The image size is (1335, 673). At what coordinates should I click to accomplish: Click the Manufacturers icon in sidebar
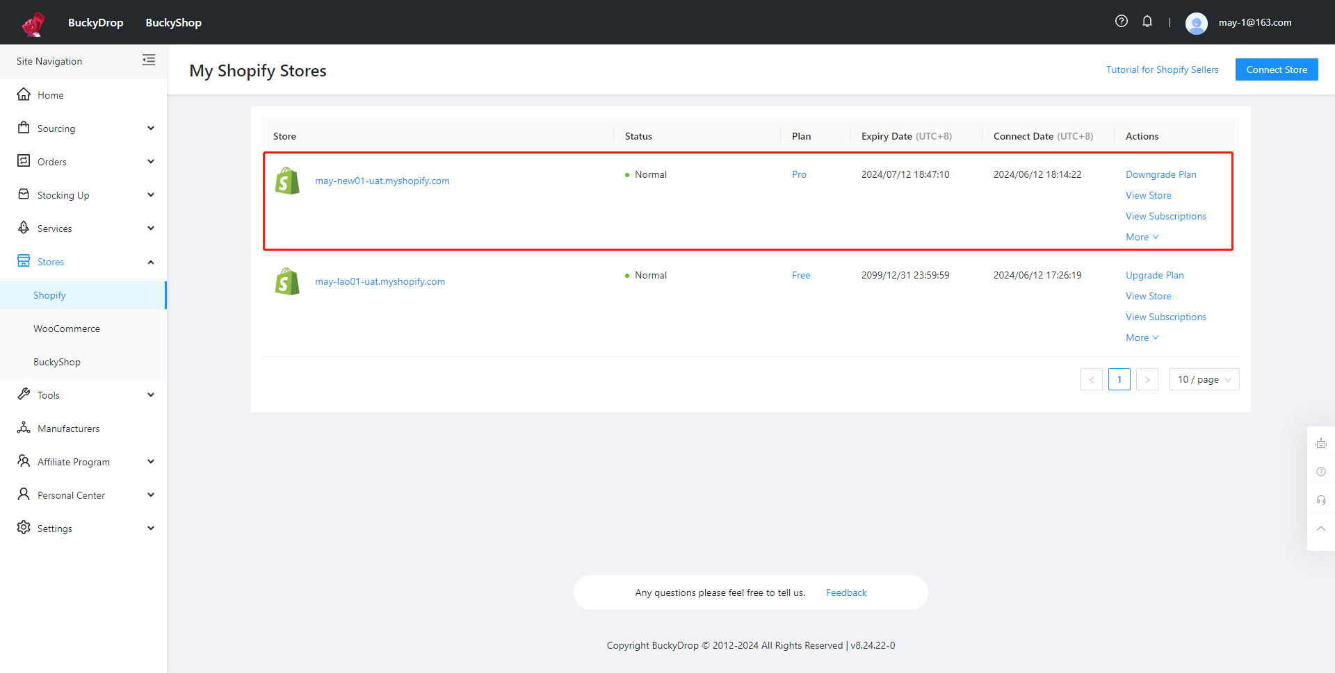point(24,428)
